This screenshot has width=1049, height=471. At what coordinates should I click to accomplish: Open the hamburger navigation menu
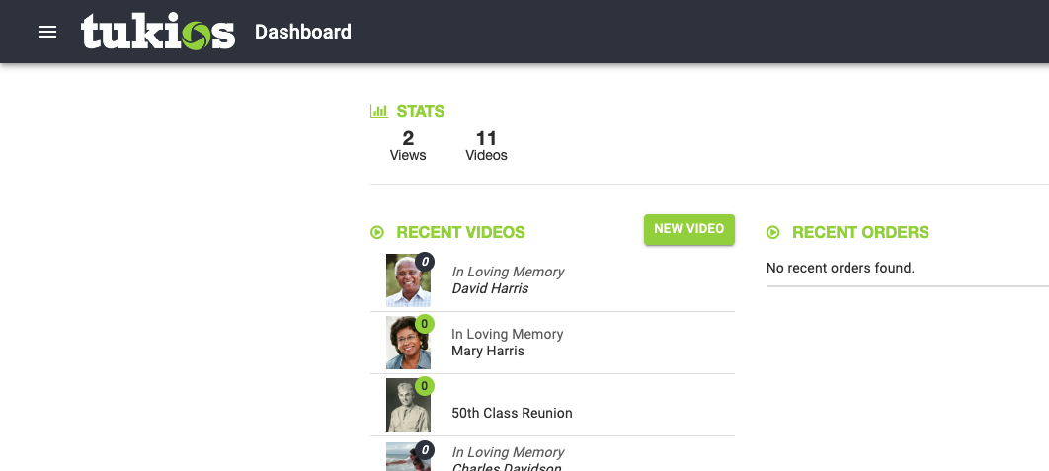tap(47, 32)
